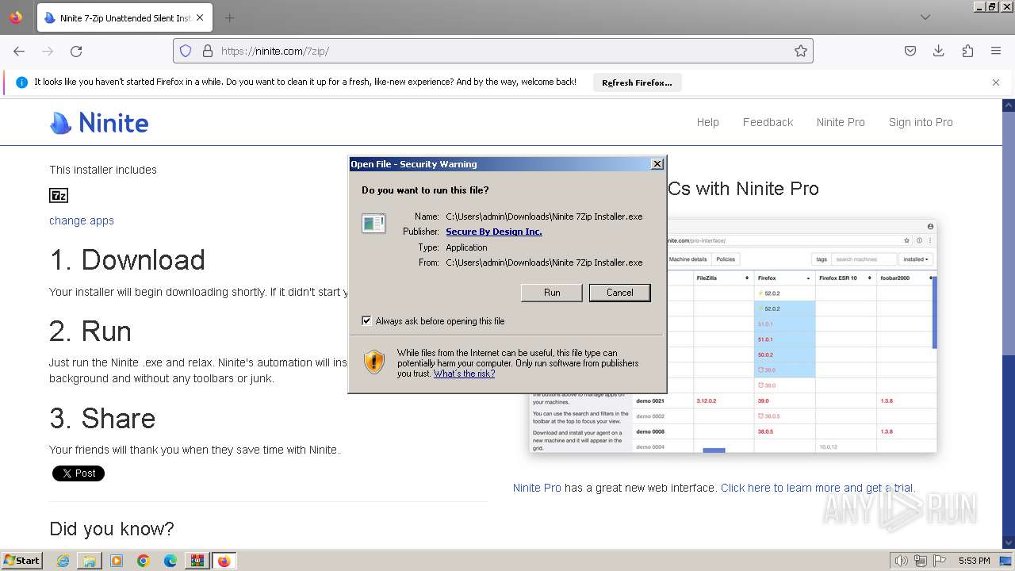Click the Ninite logo
The height and width of the screenshot is (571, 1015).
pyautogui.click(x=99, y=122)
